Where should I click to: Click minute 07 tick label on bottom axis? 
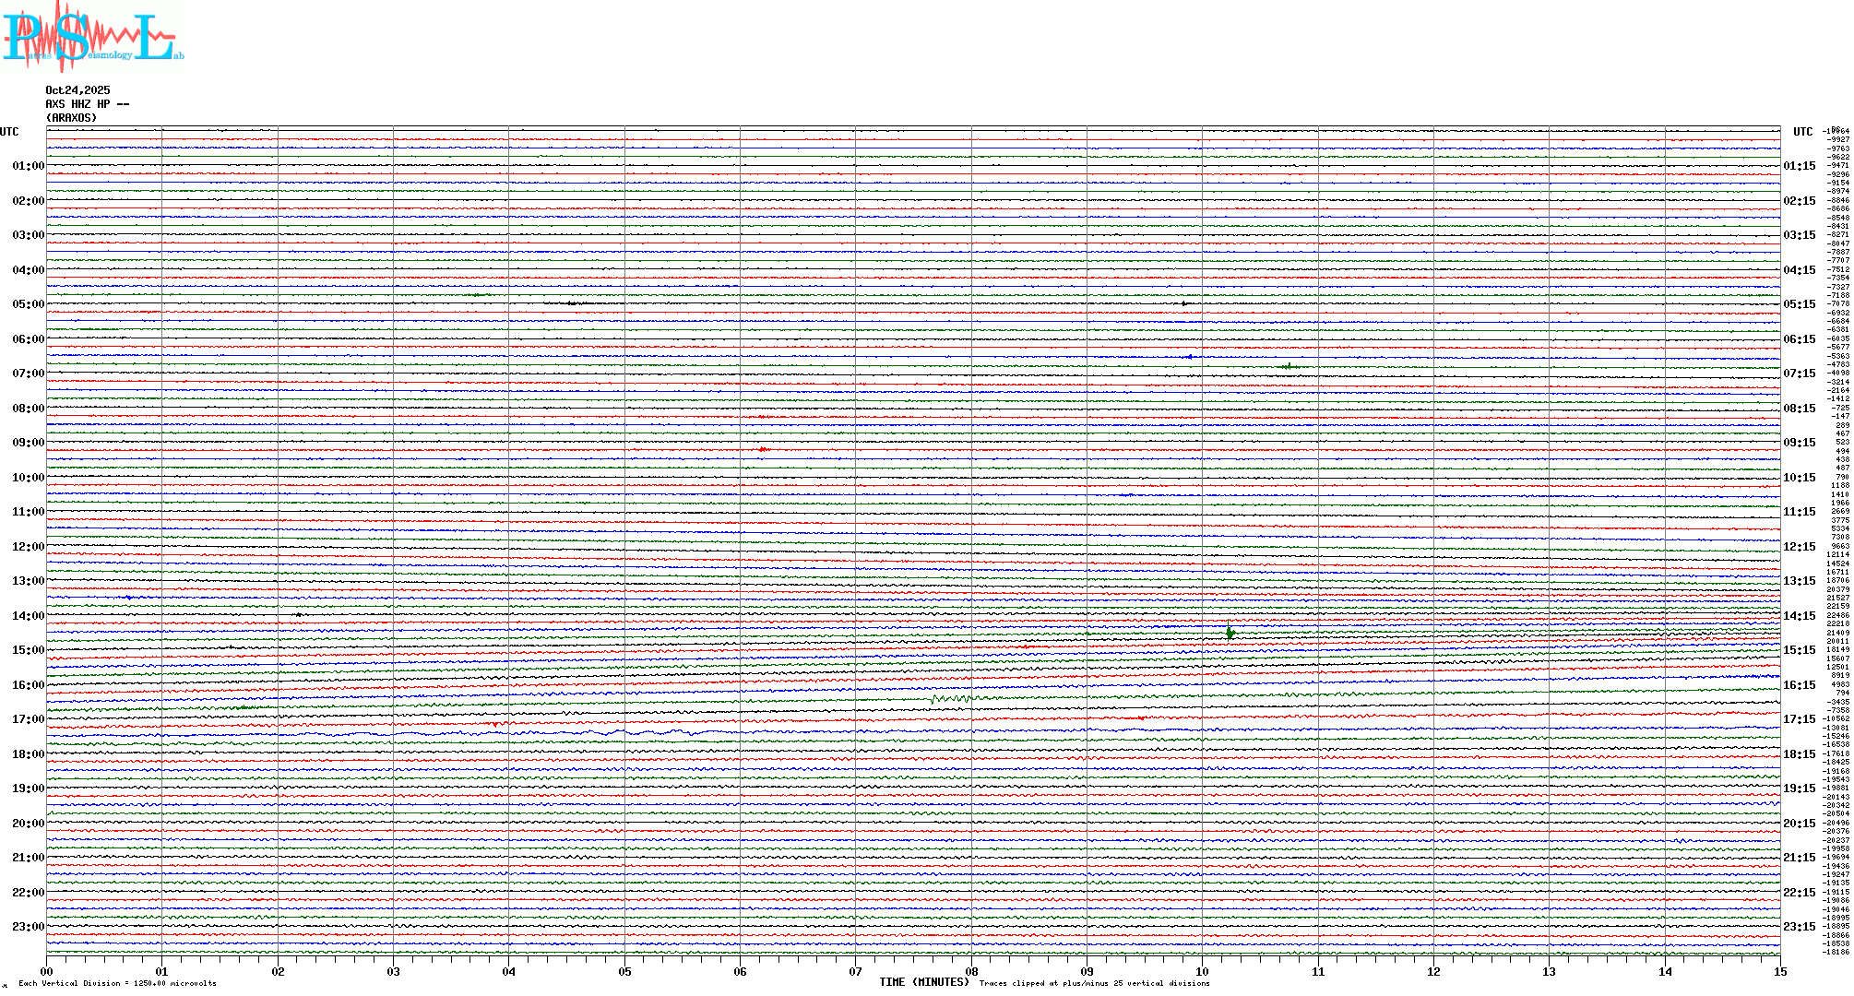point(856,972)
